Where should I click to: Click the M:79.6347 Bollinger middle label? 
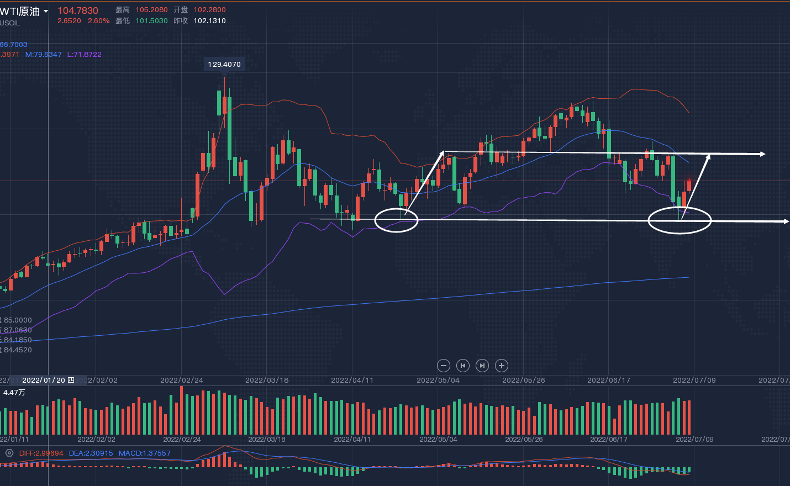pos(43,55)
